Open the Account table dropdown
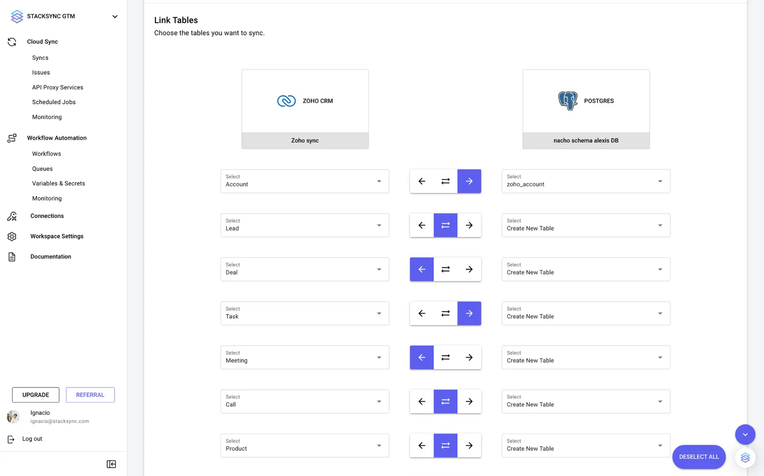764x476 pixels. pos(305,181)
